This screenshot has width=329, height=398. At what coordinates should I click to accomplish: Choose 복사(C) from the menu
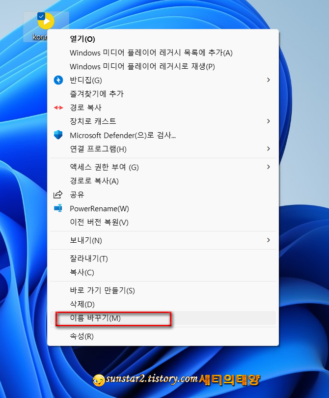pyautogui.click(x=163, y=272)
